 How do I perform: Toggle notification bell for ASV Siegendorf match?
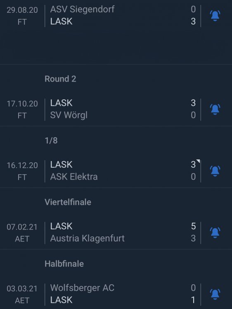(x=215, y=16)
